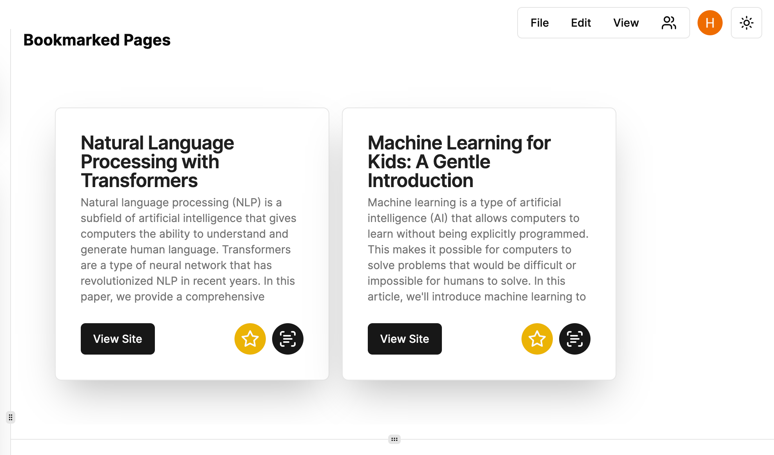Click the users collaboration icon in menubar
This screenshot has width=774, height=455.
click(669, 23)
